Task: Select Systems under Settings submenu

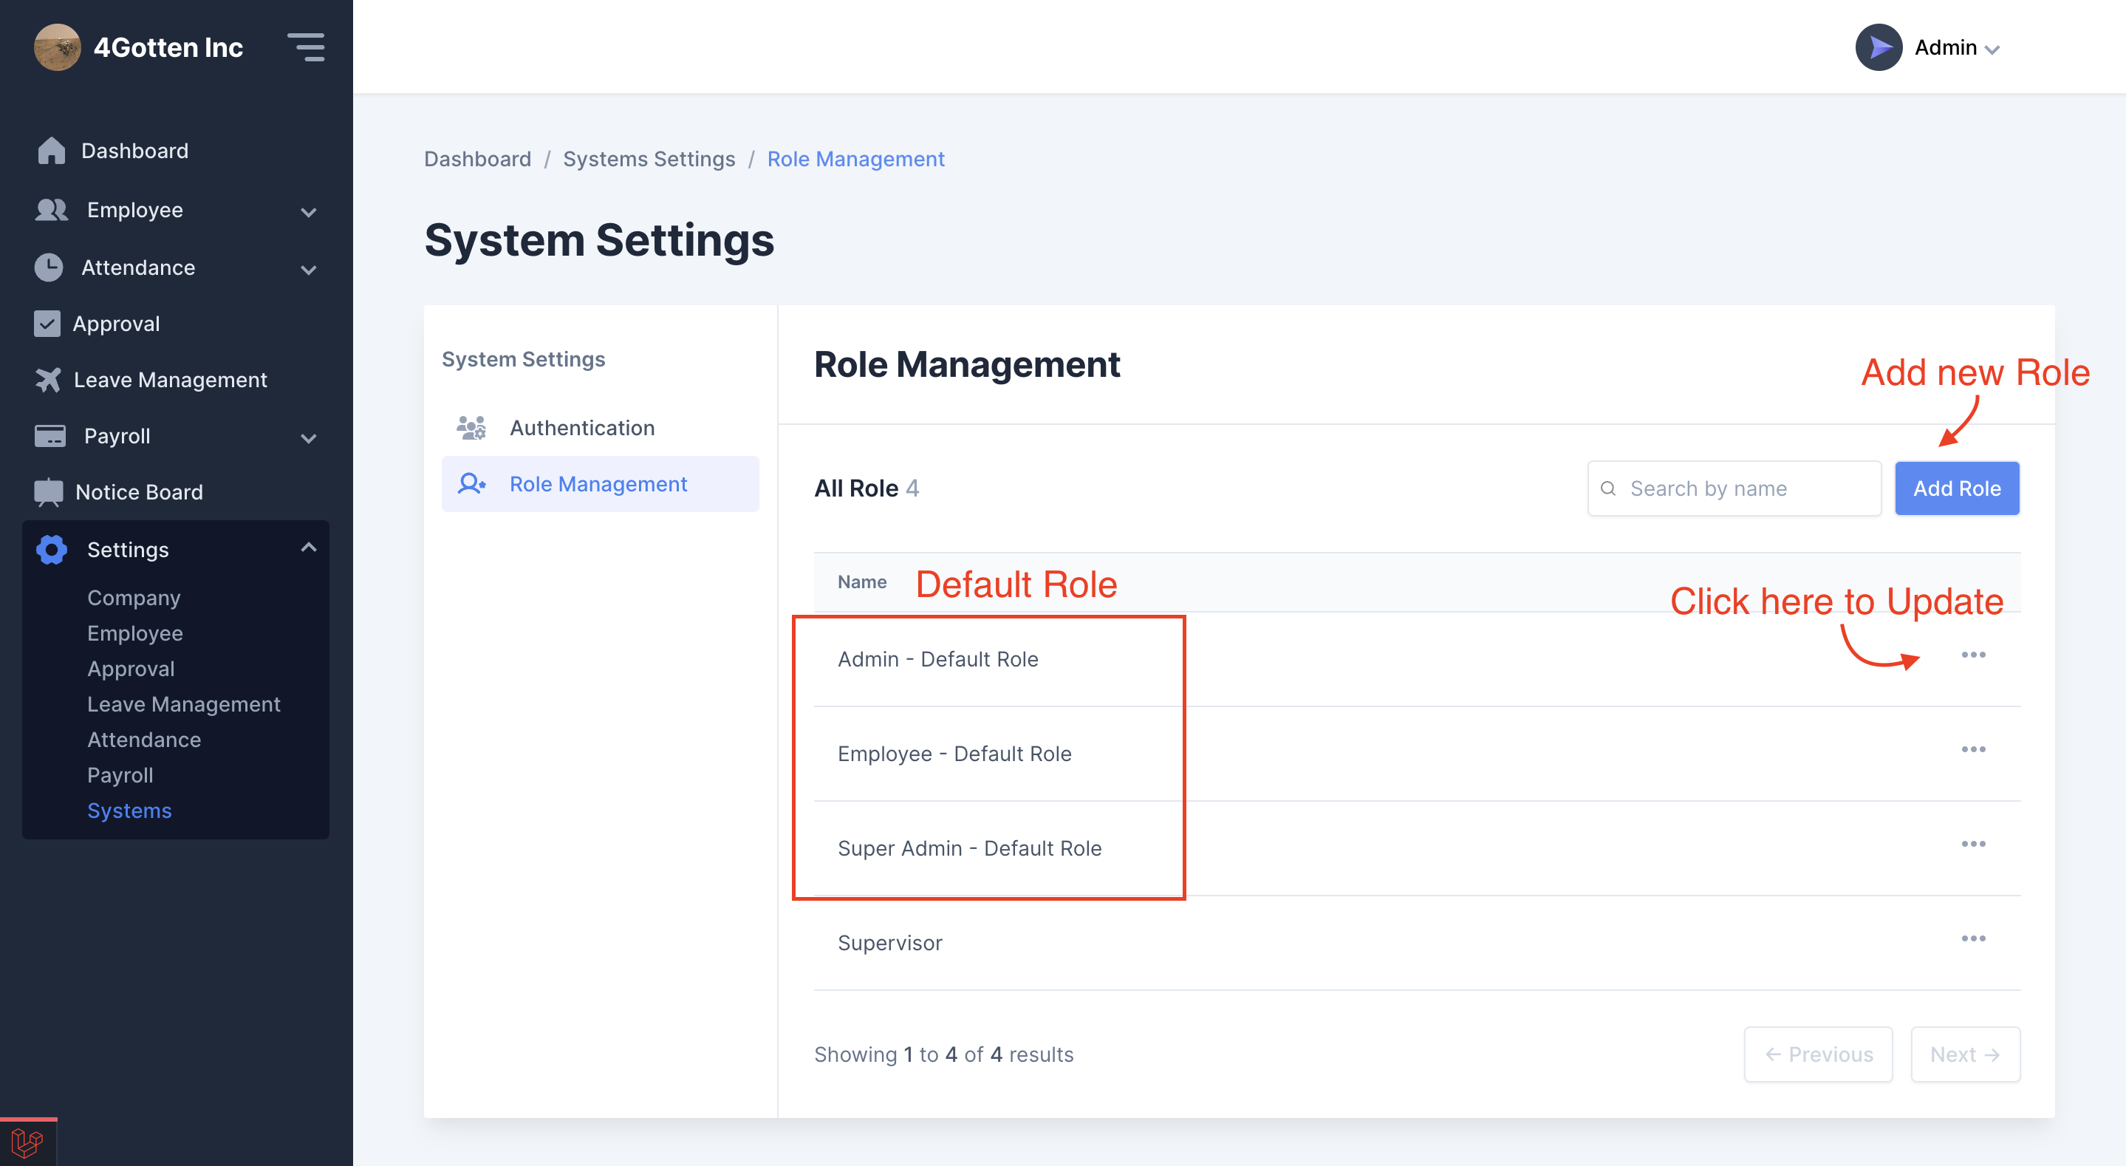Action: (129, 811)
